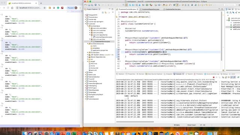This screenshot has width=240, height=135.
Task: Switch to CustomerRepository.java tab
Action: point(150,9)
